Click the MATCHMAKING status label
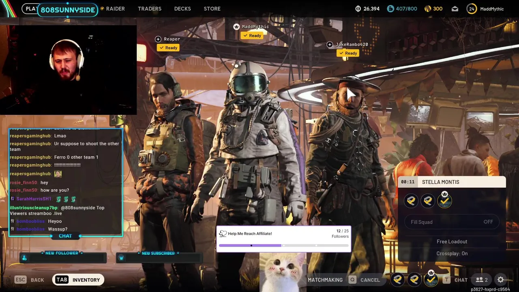 tap(325, 280)
